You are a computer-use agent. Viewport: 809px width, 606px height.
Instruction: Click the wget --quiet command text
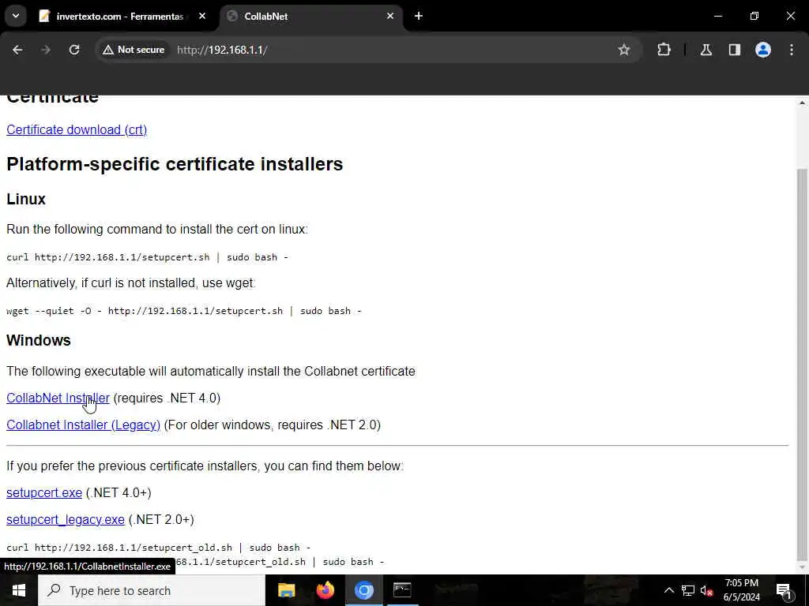pos(183,311)
